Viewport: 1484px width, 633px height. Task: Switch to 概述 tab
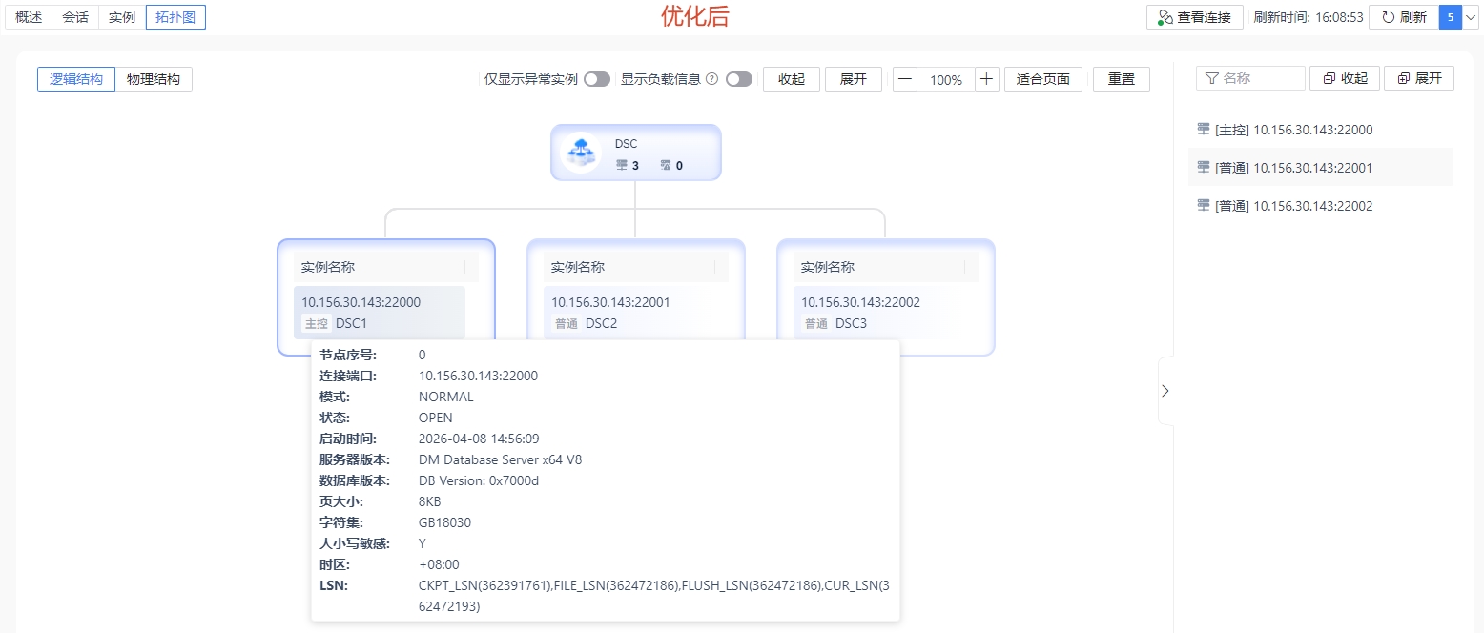click(29, 17)
